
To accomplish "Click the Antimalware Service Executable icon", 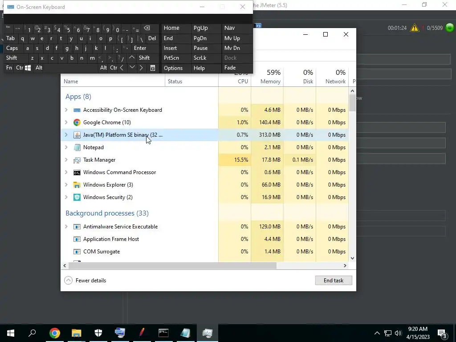I will coord(77,227).
